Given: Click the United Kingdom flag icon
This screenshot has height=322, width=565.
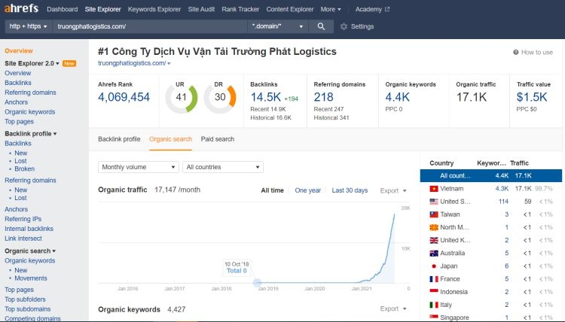Looking at the screenshot, I should tap(434, 240).
